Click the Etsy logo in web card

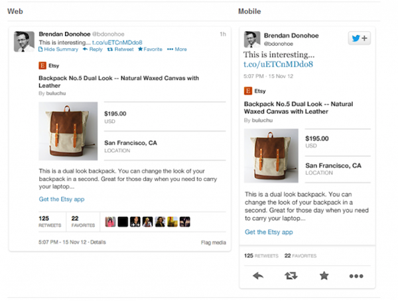[42, 65]
